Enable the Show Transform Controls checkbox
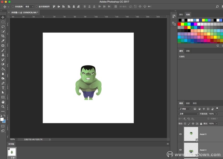Image resolution: width=223 pixels, height=159 pixels. tap(37, 7)
